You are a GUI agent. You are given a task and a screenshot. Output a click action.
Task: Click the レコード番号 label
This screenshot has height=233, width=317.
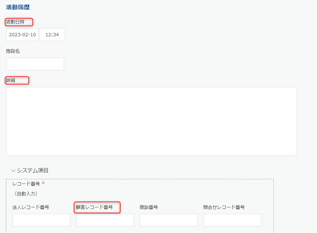(x=26, y=184)
